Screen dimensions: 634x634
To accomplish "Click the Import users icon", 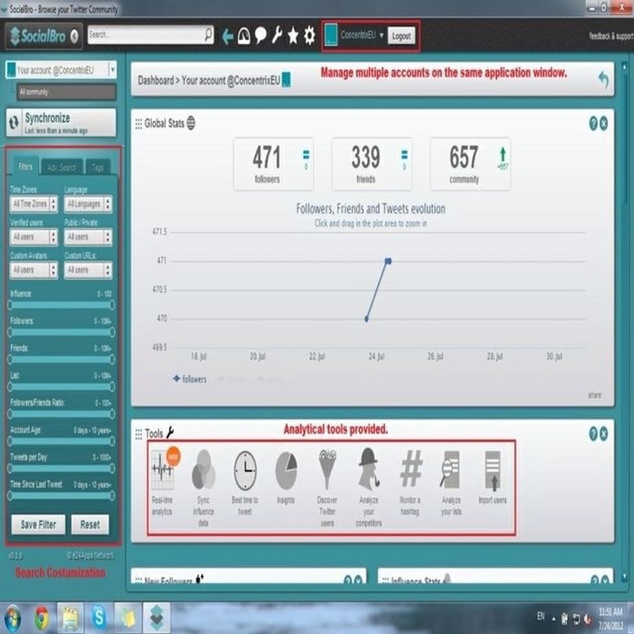I will [492, 471].
